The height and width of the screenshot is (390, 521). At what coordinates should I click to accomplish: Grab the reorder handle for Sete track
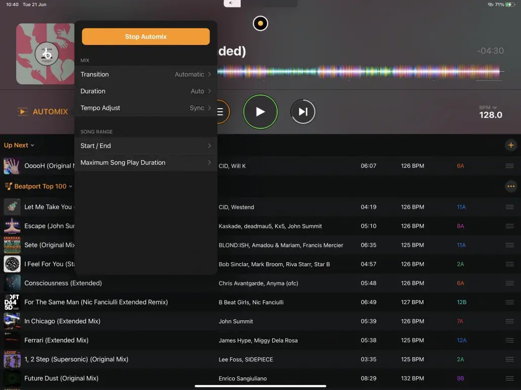510,245
